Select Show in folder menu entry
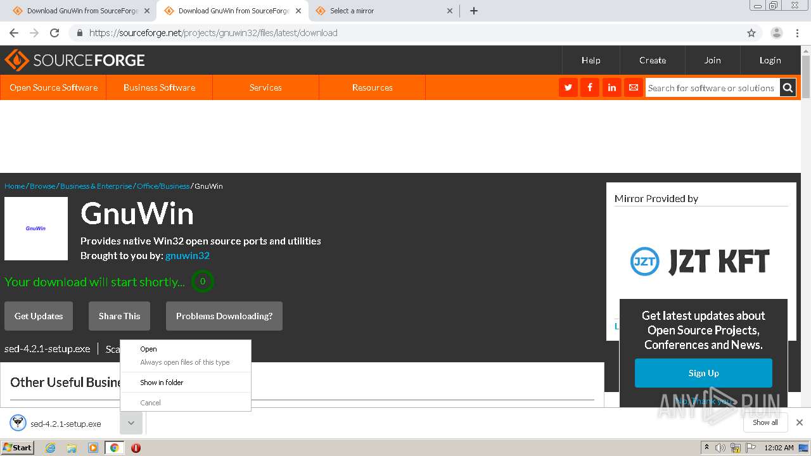 [186, 383]
